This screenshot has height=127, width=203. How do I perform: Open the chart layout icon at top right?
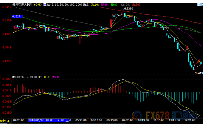pyautogui.click(x=199, y=4)
